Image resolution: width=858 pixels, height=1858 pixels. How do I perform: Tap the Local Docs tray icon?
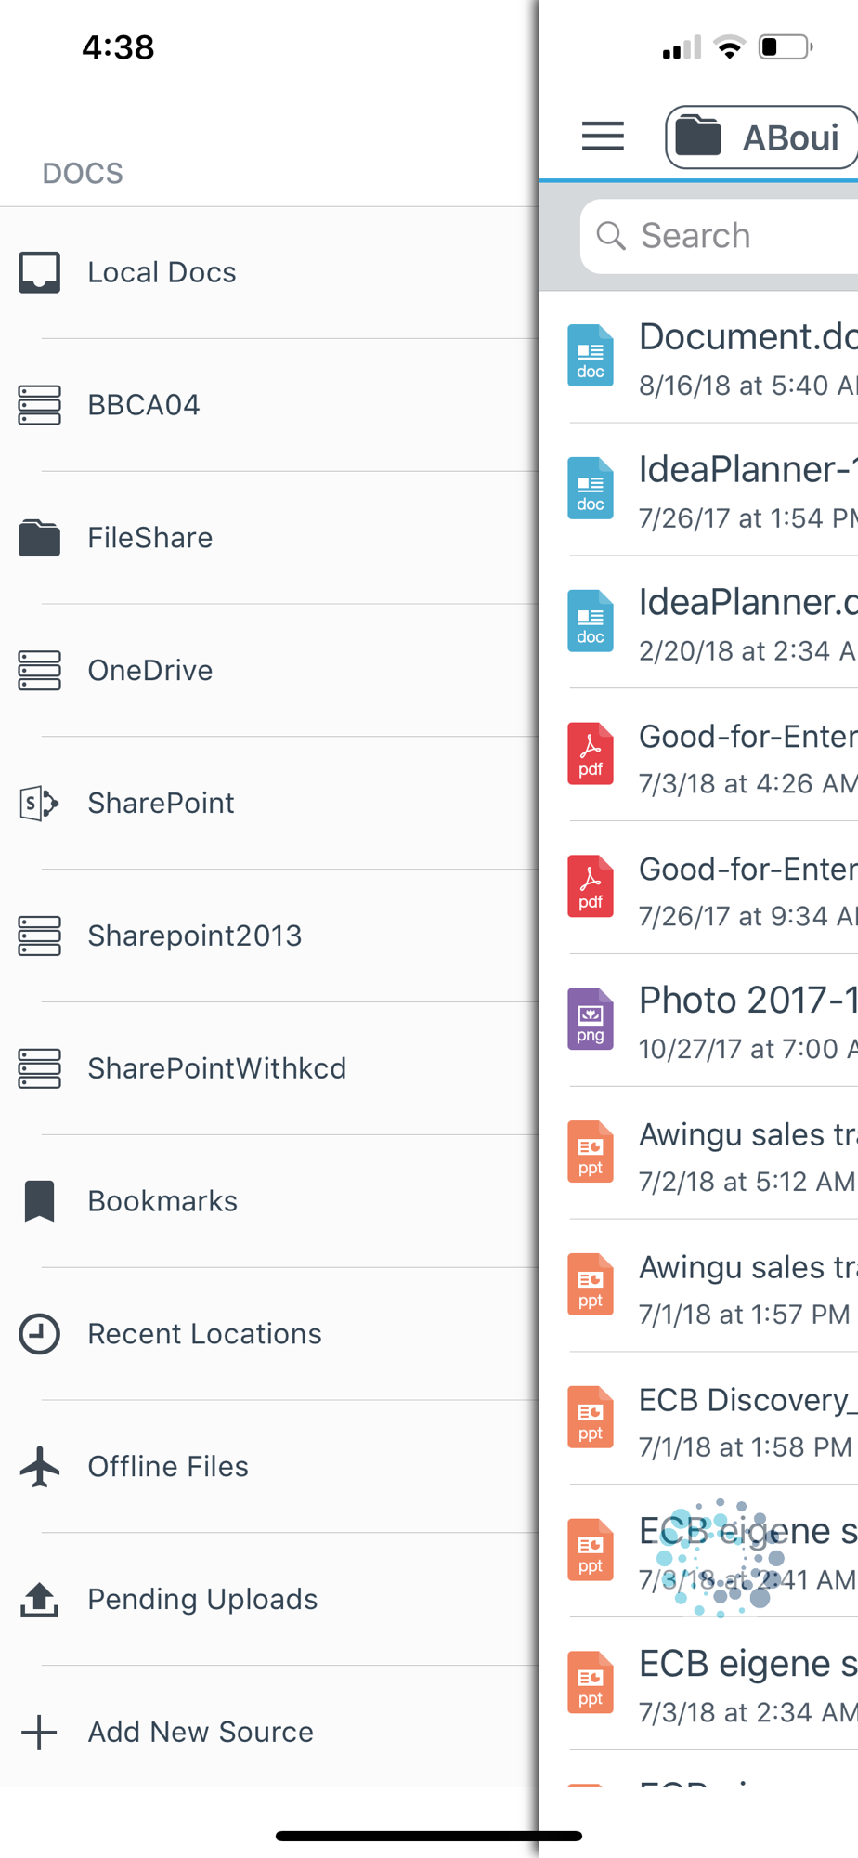point(40,272)
